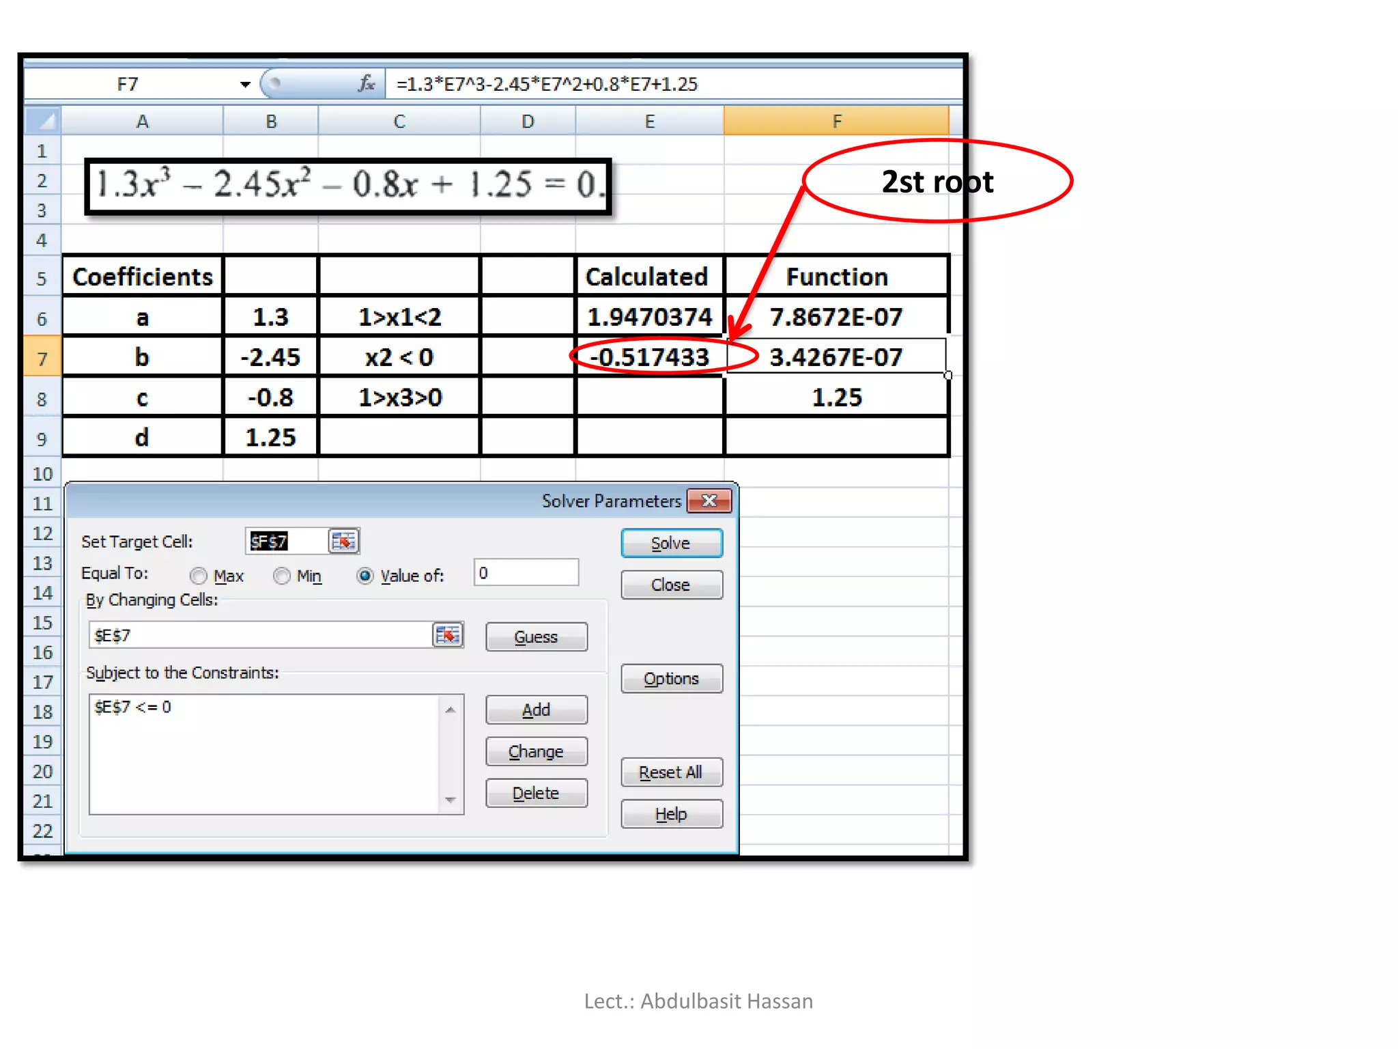Click the Select All corner of worksheet

[x=43, y=121]
